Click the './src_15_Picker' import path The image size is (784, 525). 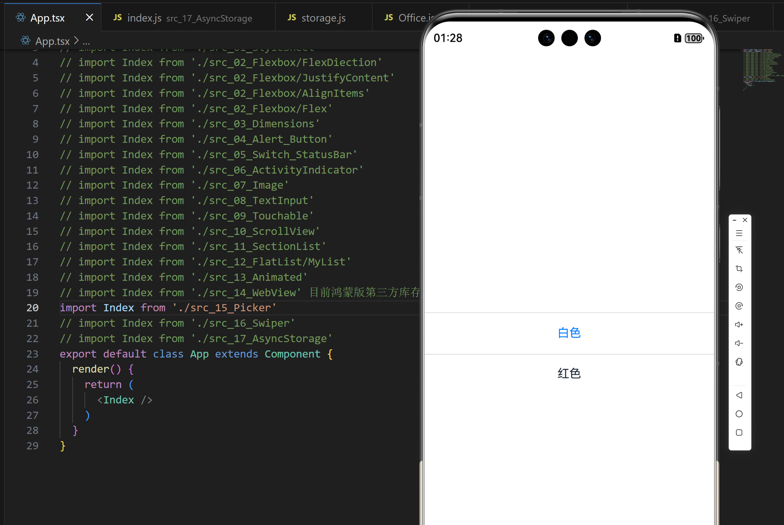click(x=224, y=308)
